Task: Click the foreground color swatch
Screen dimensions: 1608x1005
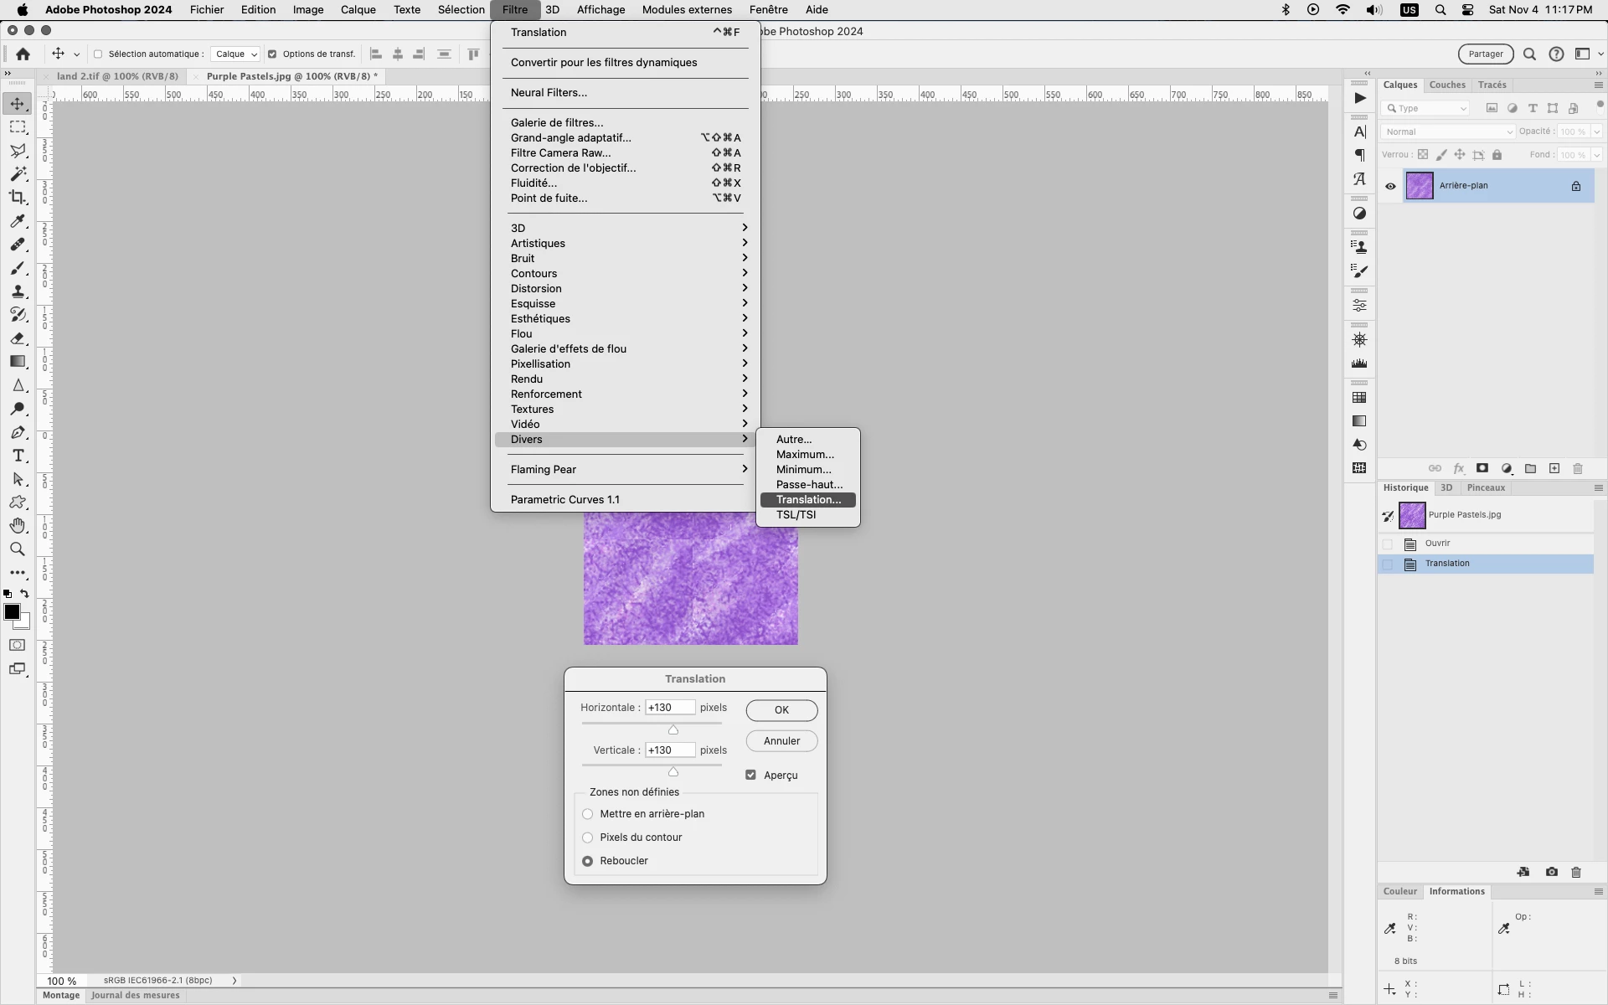Action: 12,612
